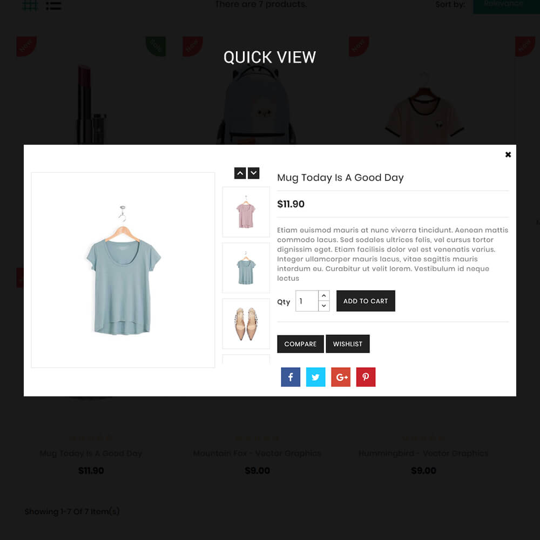The height and width of the screenshot is (540, 540).
Task: Click the Add To Cart button
Action: tap(366, 301)
